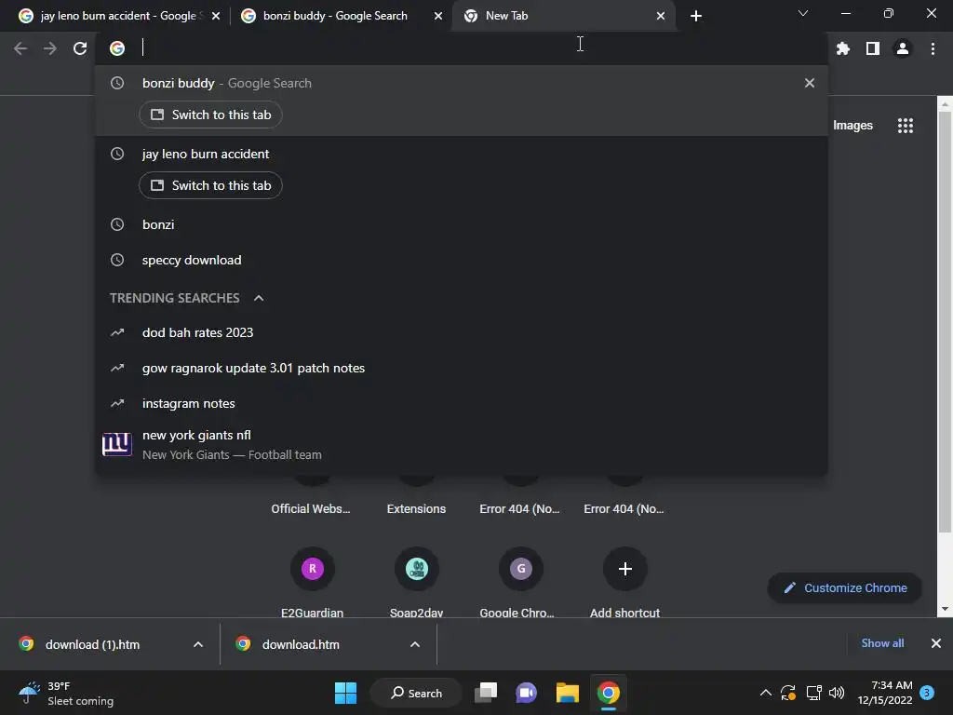Click the New York Giants team logo

point(116,444)
